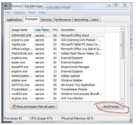This screenshot has height=125, width=136.
Task: Click Show processes from all users
Action: [34, 107]
